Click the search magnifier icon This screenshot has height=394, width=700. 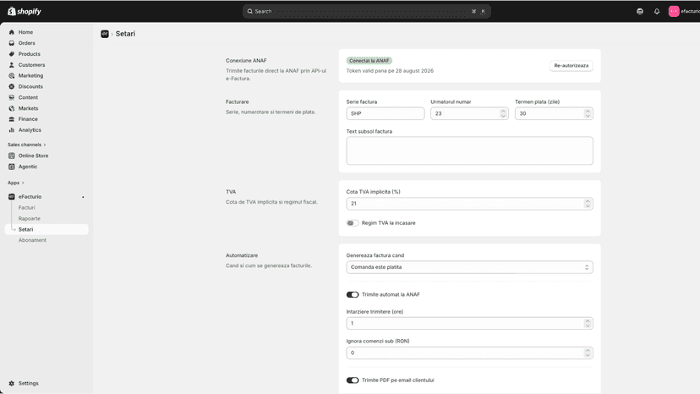[250, 11]
